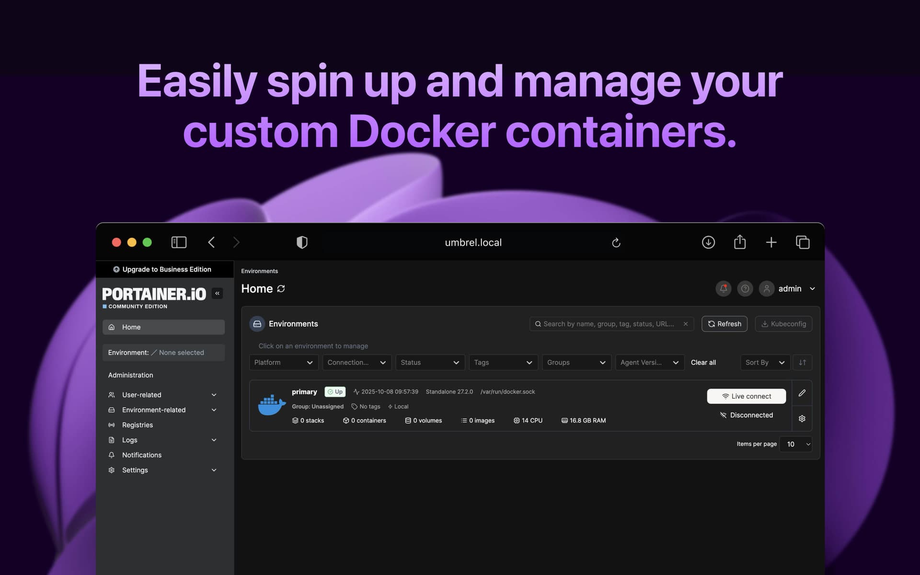This screenshot has width=920, height=575.
Task: Toggle sort direction with the arrows icon
Action: point(803,362)
